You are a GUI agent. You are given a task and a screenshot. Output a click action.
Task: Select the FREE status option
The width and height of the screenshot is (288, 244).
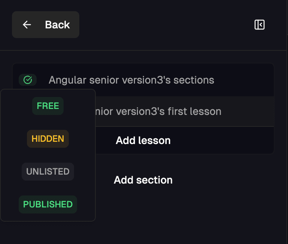[x=48, y=106]
